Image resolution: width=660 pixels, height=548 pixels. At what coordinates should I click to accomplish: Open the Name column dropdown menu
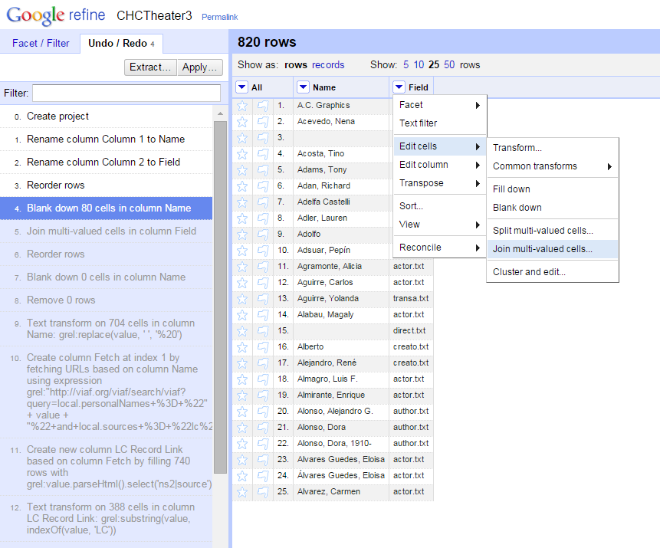pos(303,87)
